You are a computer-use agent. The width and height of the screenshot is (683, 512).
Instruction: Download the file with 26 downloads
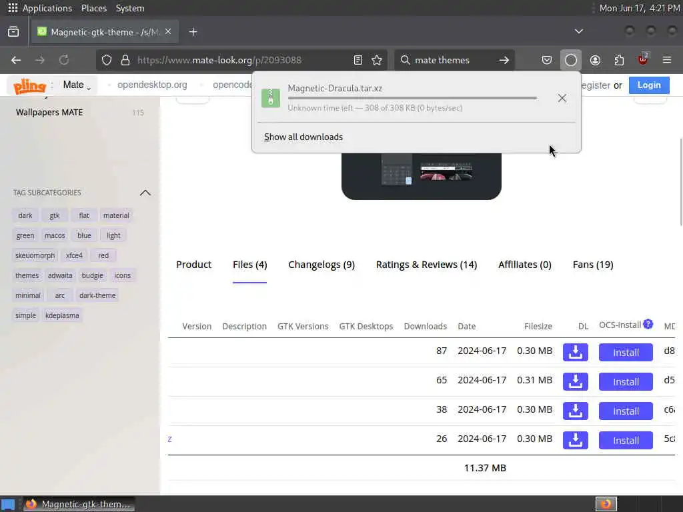click(x=576, y=440)
